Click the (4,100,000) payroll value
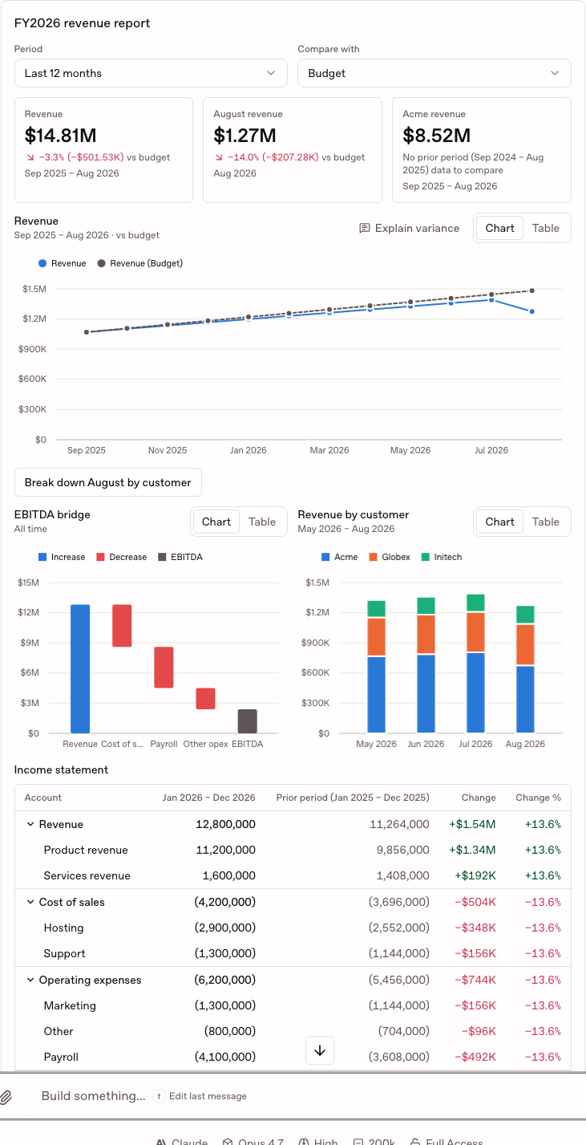The height and width of the screenshot is (1145, 586). pos(225,1057)
